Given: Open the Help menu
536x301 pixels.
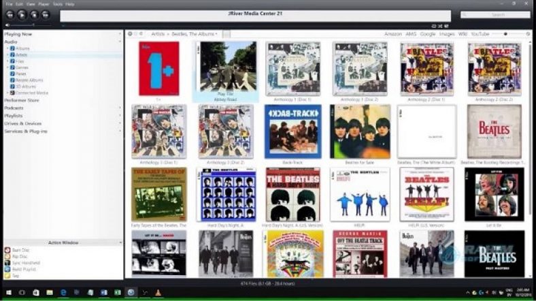Looking at the screenshot, I should point(70,4).
